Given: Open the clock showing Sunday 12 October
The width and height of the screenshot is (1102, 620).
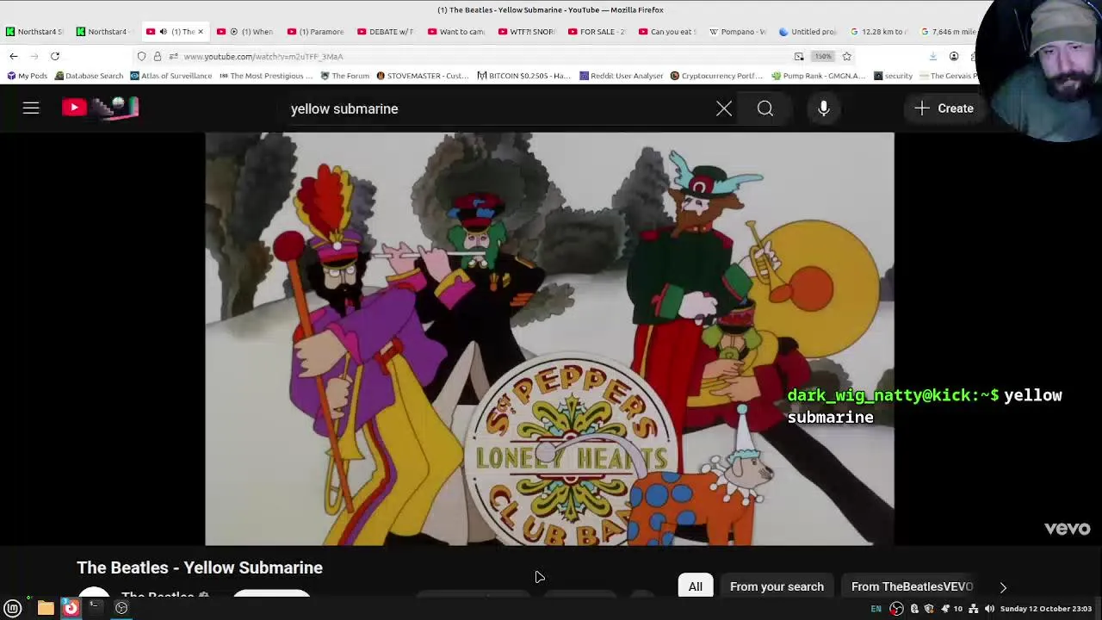Looking at the screenshot, I should (1045, 609).
